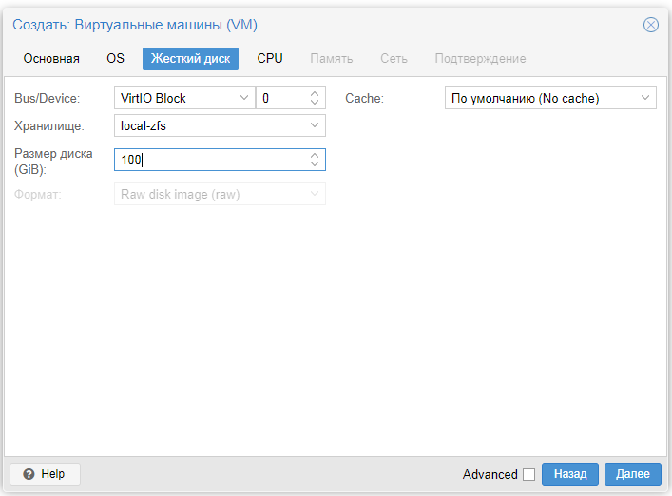Select the Жесткий диск tab
This screenshot has height=496, width=672.
tap(190, 59)
